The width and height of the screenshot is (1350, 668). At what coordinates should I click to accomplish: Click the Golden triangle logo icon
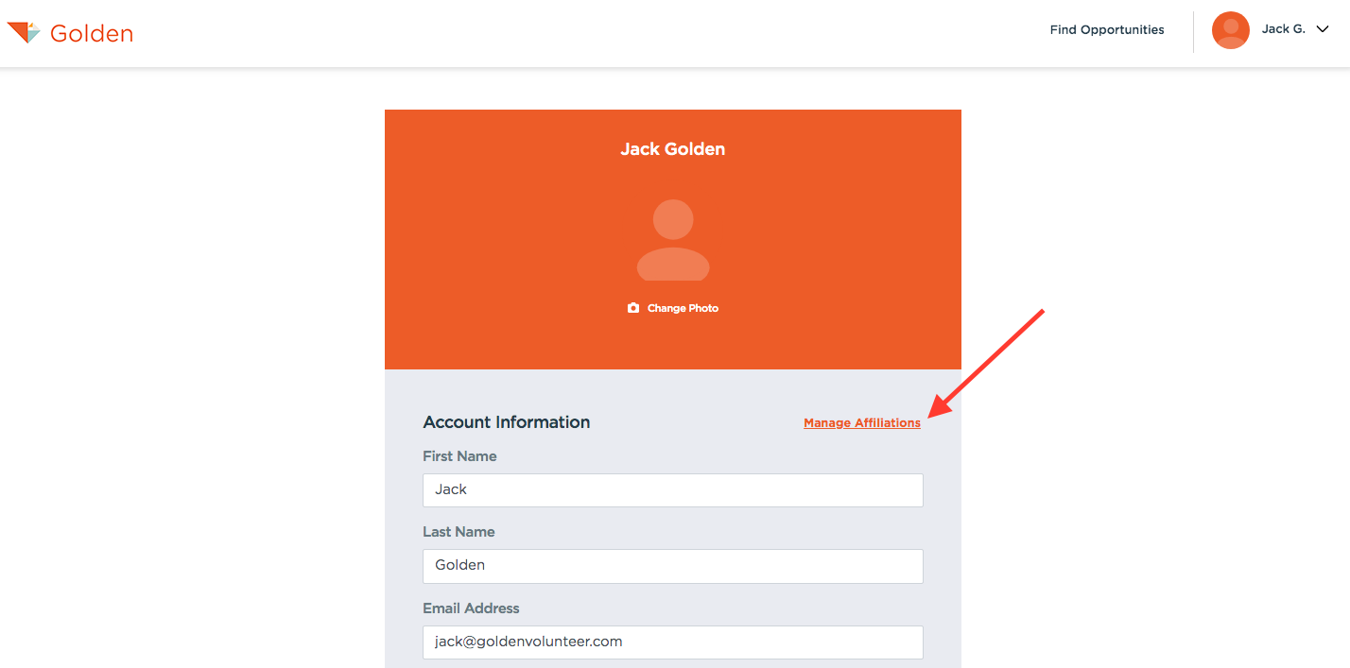pos(24,33)
